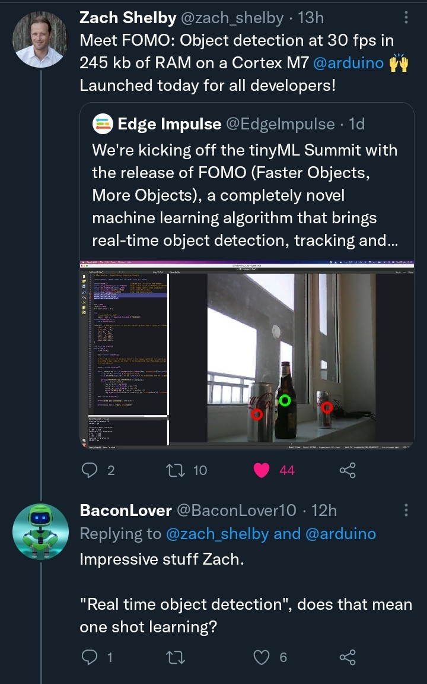Retweet BaconLover's reply
Viewport: 427px width, 684px height.
pos(176,657)
